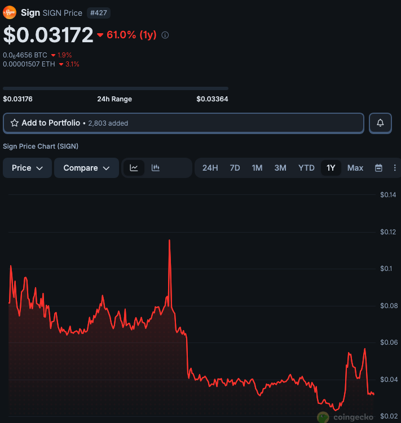Screen dimensions: 401x423
Task: Click the $0.03176 24h low value
Action: pyautogui.click(x=17, y=99)
